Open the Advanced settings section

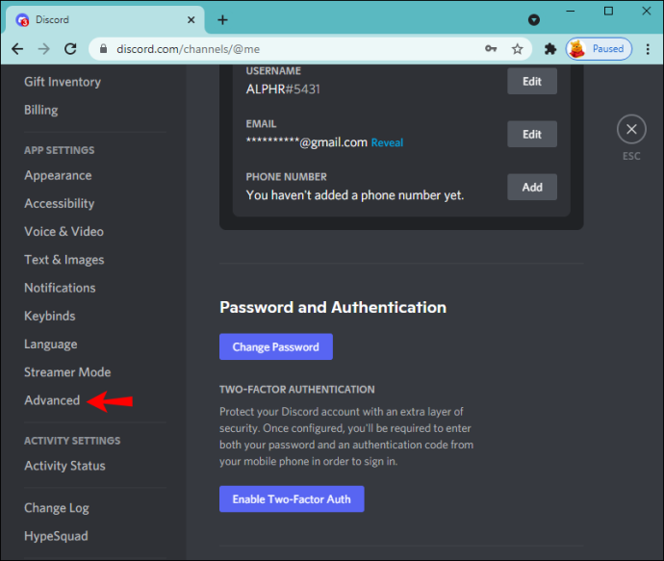tap(52, 400)
